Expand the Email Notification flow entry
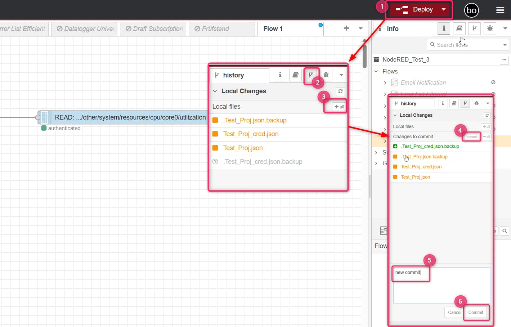The width and height of the screenshot is (511, 327). click(x=385, y=83)
